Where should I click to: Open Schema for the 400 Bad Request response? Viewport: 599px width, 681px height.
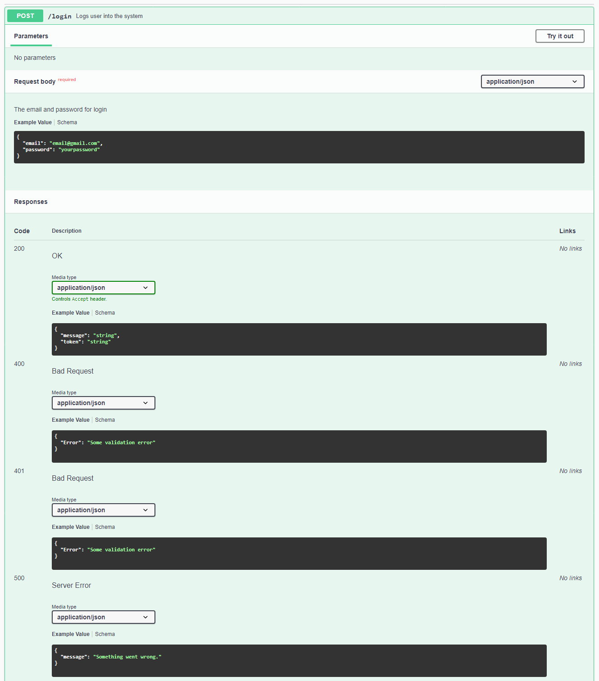(104, 419)
